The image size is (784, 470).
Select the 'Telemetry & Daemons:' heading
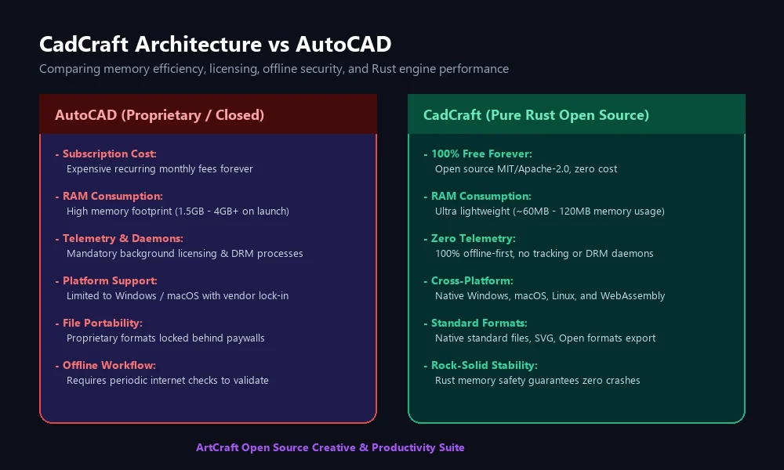122,239
